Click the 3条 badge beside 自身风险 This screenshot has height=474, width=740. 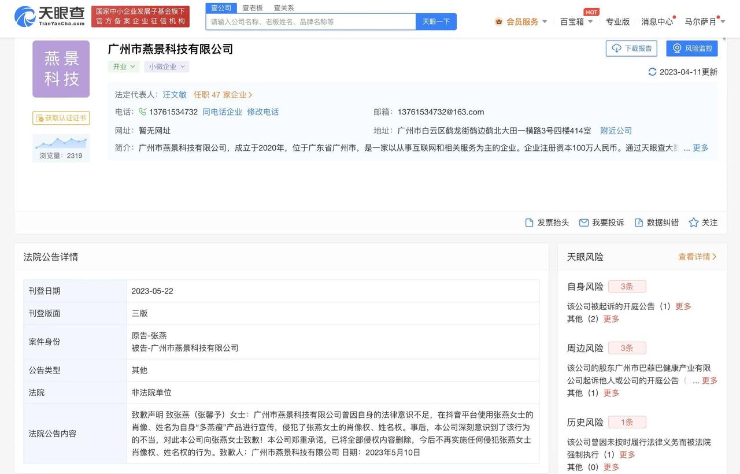(x=627, y=286)
